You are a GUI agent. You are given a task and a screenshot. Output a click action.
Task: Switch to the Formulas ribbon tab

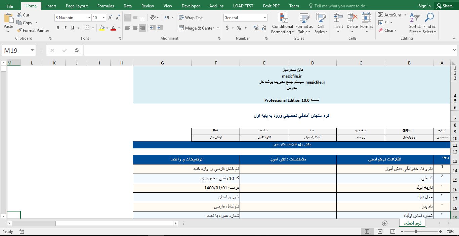pyautogui.click(x=106, y=6)
